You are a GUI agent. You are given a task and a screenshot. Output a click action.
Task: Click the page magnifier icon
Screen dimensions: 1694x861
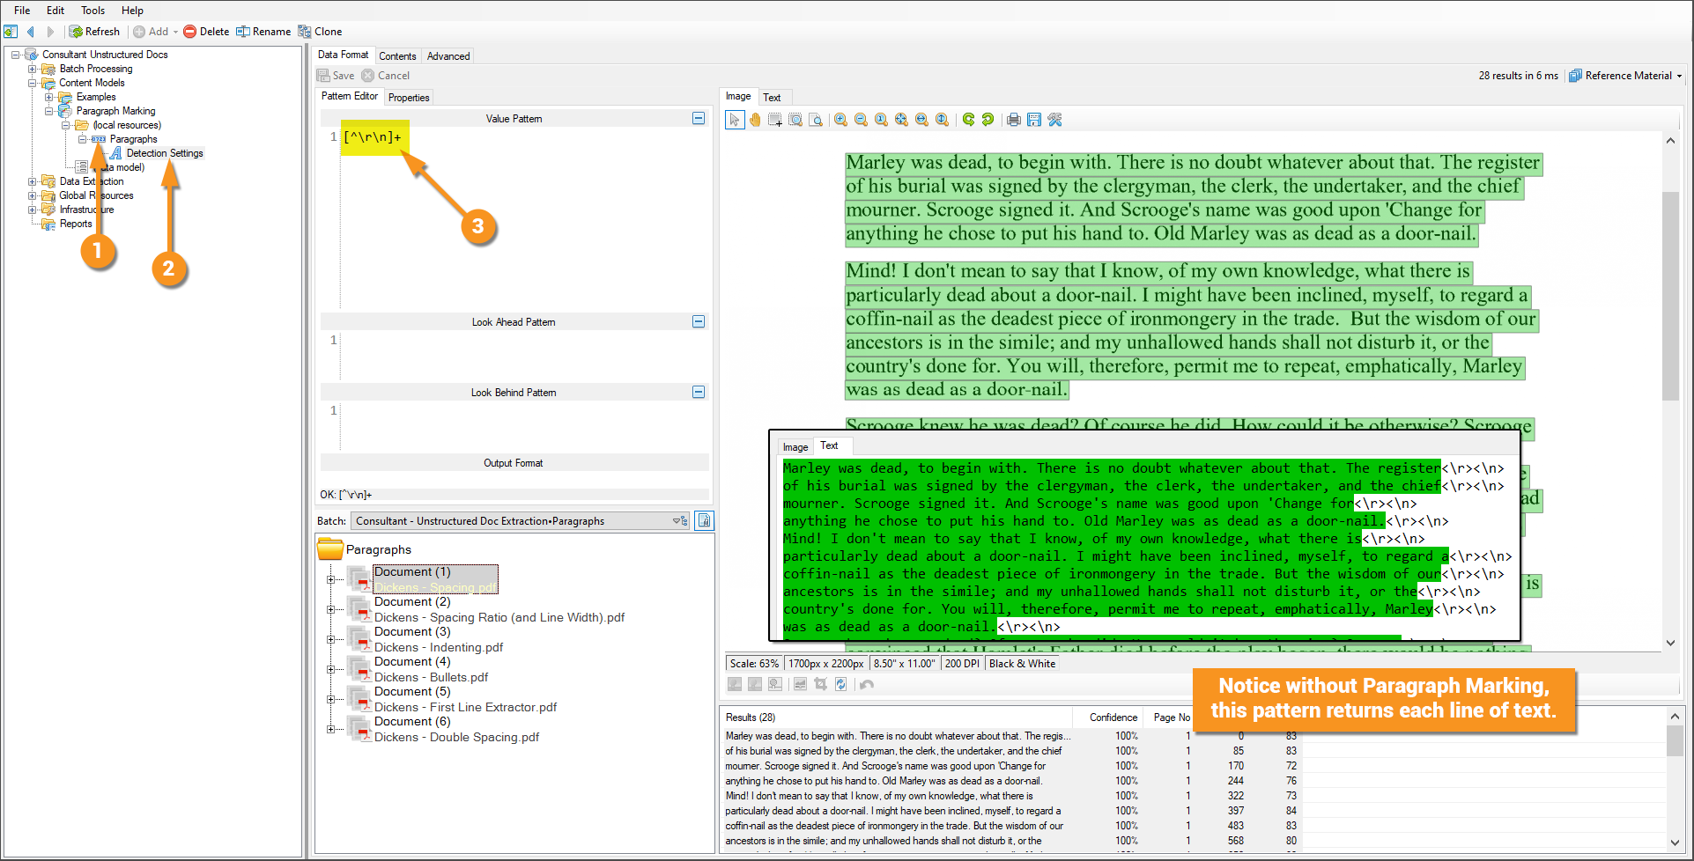pyautogui.click(x=816, y=120)
